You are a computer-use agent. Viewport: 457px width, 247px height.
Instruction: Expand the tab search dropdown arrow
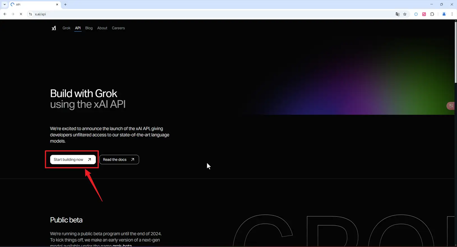pyautogui.click(x=4, y=4)
